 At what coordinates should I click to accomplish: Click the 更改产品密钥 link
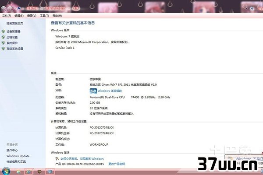tap(117, 164)
